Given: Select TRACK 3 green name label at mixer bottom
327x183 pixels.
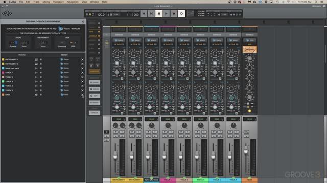Looking at the screenshot, I should click(200, 179).
